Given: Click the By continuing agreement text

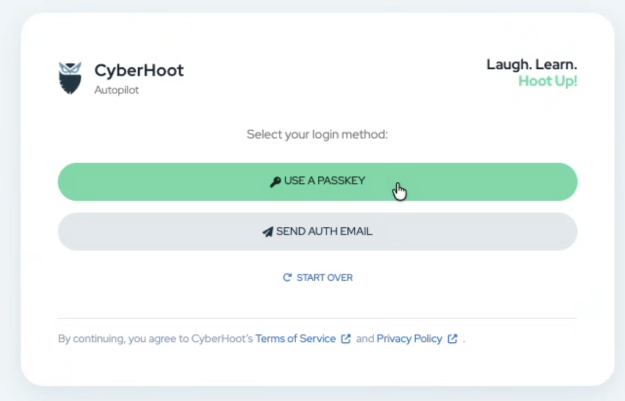Looking at the screenshot, I should 156,339.
